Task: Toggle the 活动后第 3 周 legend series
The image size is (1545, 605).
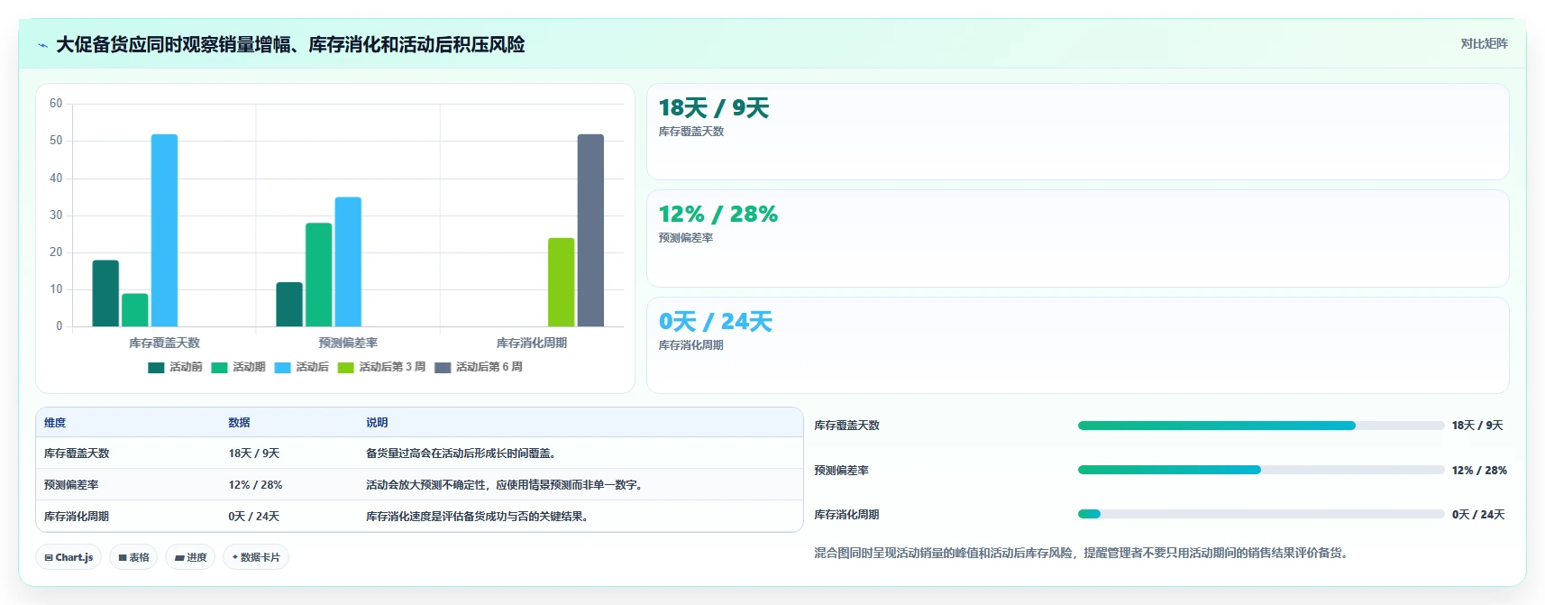Action: pyautogui.click(x=381, y=367)
